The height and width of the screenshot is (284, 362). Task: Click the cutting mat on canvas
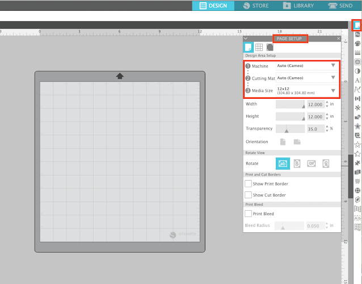(x=120, y=161)
